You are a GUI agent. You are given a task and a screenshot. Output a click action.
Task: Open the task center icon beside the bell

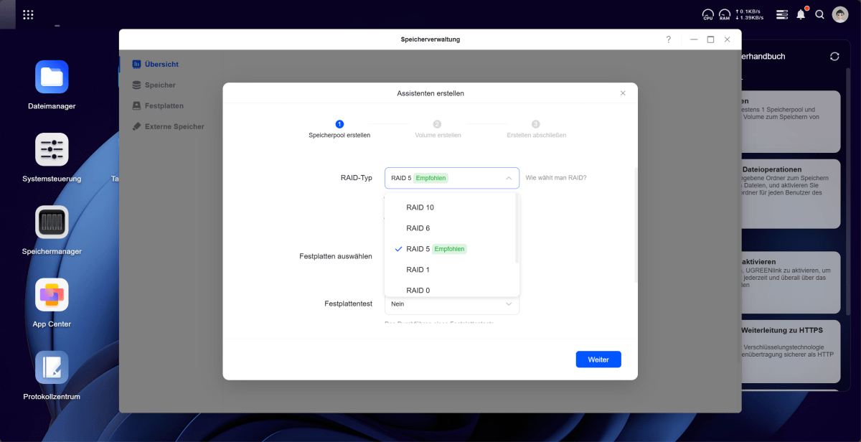[x=782, y=14]
